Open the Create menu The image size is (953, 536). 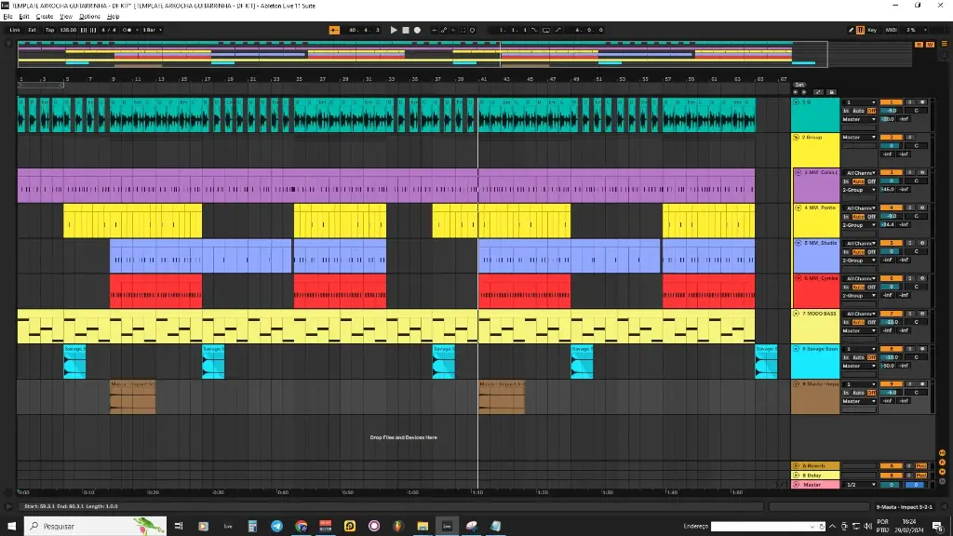pos(45,17)
